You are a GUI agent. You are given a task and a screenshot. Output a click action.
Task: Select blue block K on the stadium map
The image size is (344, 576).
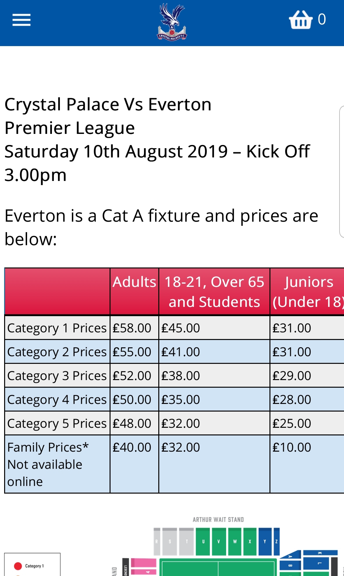[x=320, y=553]
